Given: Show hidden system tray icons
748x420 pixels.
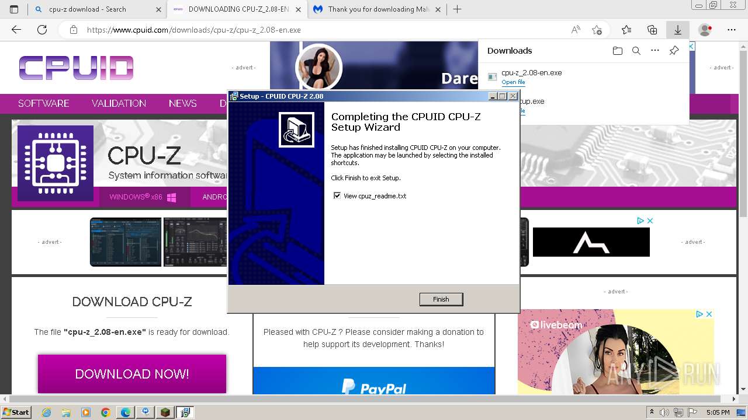Looking at the screenshot, I should 652,412.
